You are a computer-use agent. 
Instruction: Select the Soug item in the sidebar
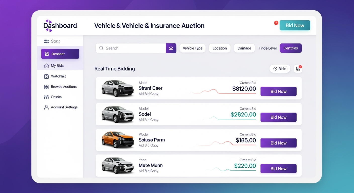(x=56, y=41)
